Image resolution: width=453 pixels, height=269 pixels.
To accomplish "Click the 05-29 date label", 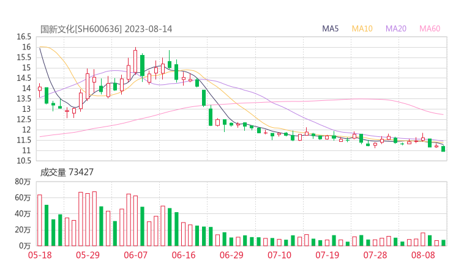I will [x=88, y=255].
